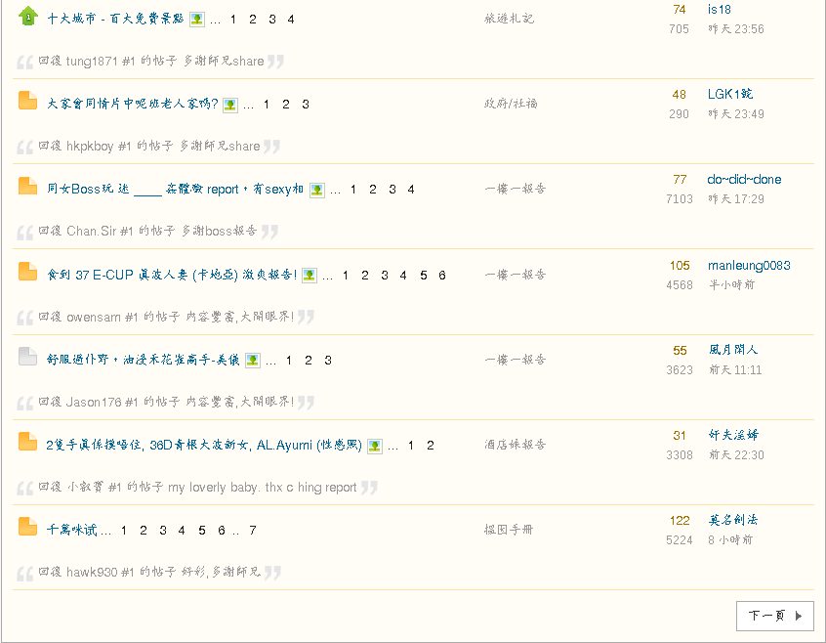Viewport: 826px width, 643px height.
Task: Go to page 4 of 同女Boss thread
Action: 410,190
